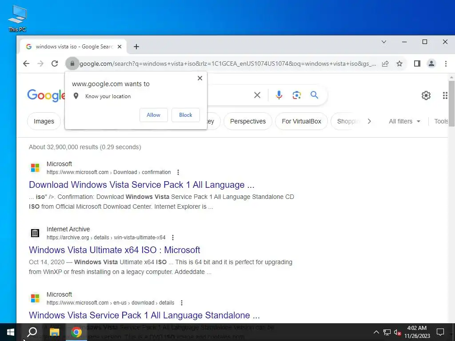455x341 pixels.
Task: Expand the All filters dropdown
Action: [x=404, y=121]
